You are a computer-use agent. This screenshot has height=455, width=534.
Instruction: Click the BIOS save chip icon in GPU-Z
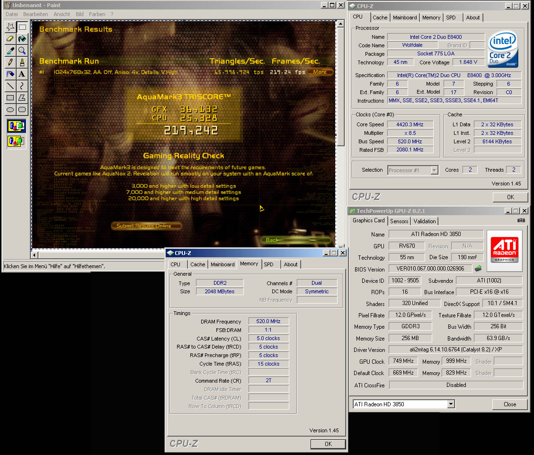point(478,269)
